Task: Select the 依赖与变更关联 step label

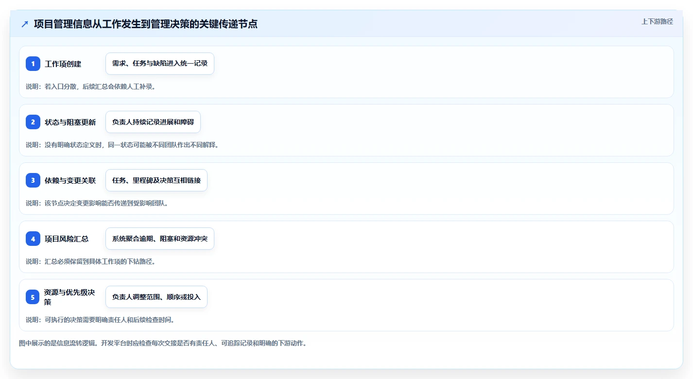Action: tap(70, 180)
